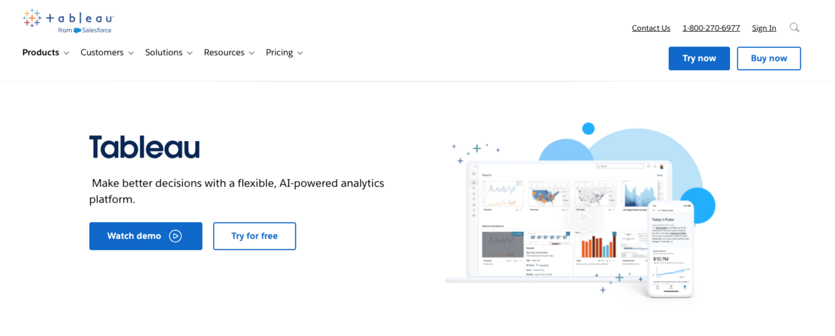The height and width of the screenshot is (336, 835).
Task: Expand the Customers dropdown arrow
Action: click(130, 53)
